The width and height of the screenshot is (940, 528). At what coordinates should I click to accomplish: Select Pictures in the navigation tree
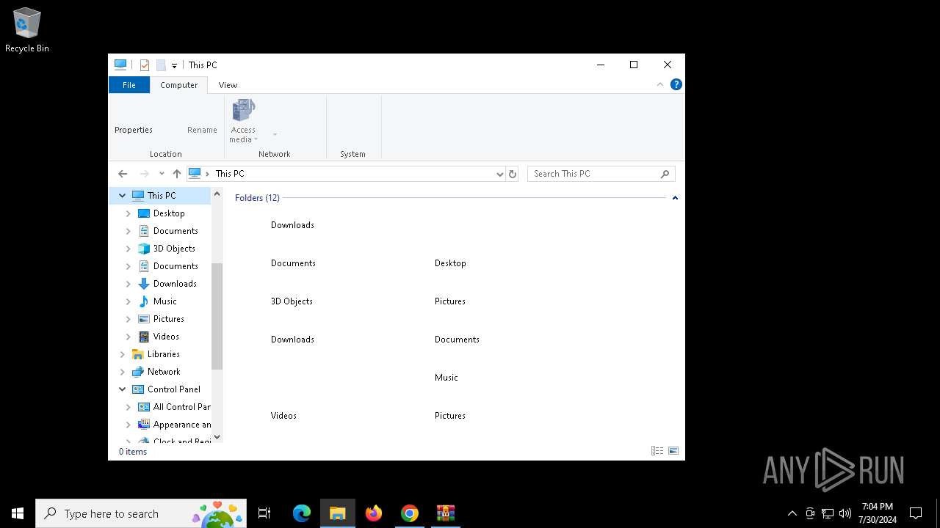point(168,319)
